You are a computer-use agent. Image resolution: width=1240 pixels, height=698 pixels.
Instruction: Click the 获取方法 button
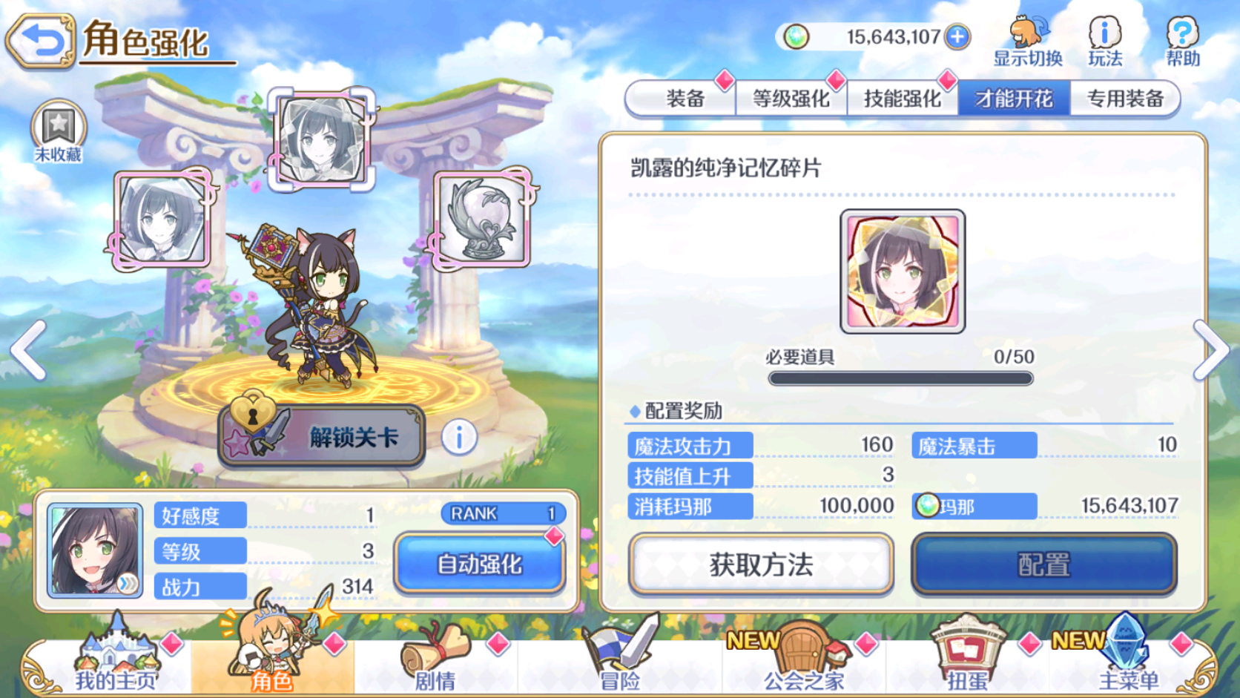(761, 564)
